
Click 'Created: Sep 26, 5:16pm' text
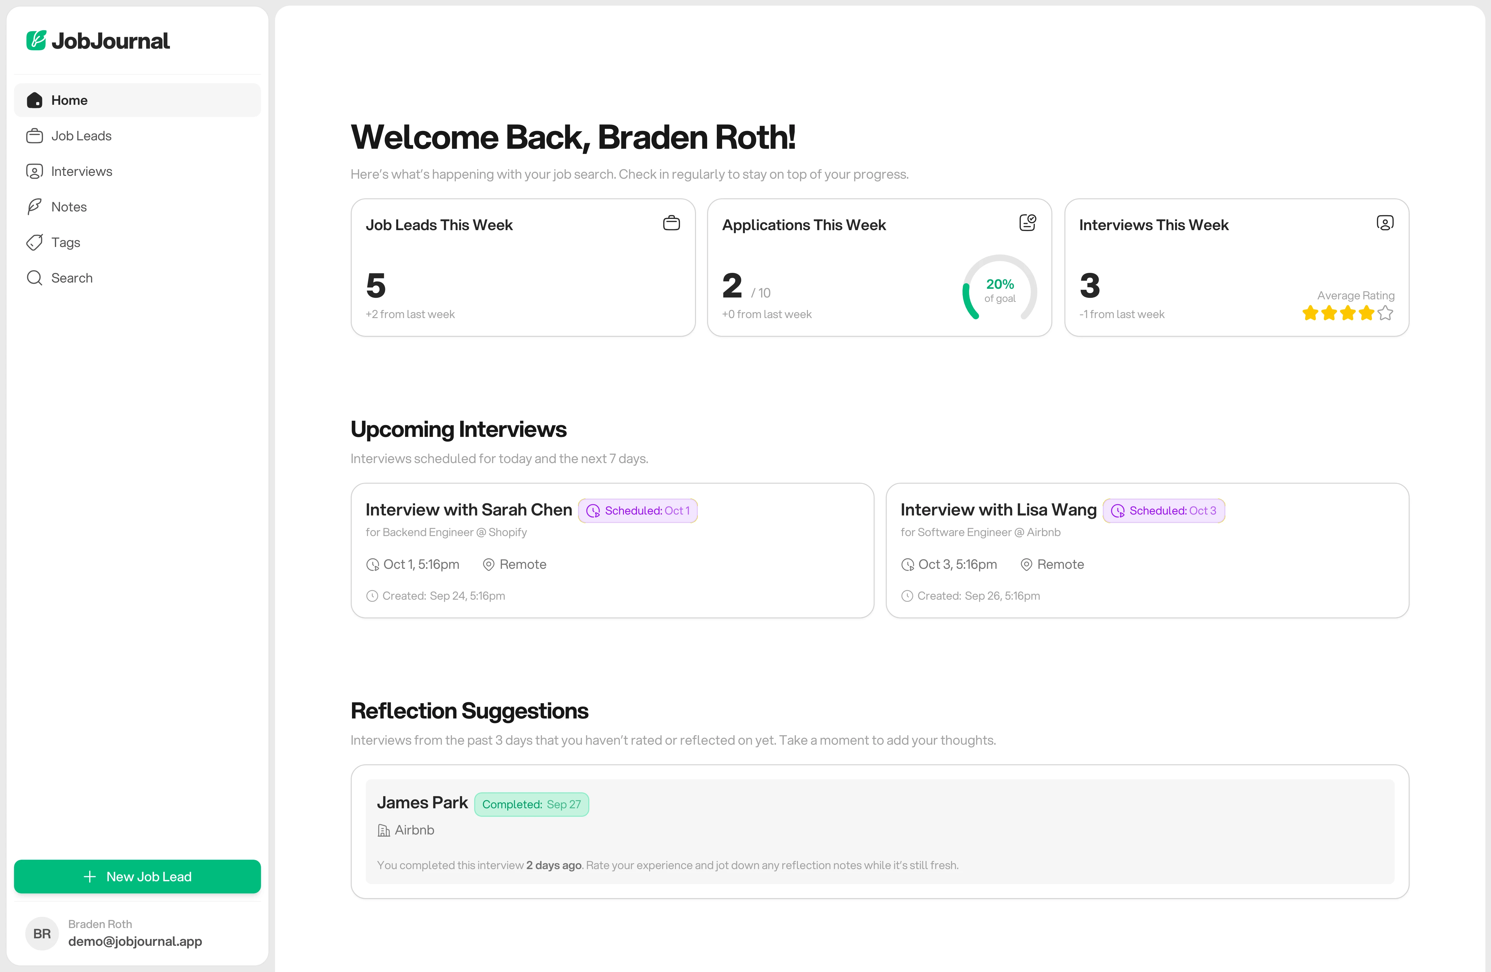pos(978,596)
